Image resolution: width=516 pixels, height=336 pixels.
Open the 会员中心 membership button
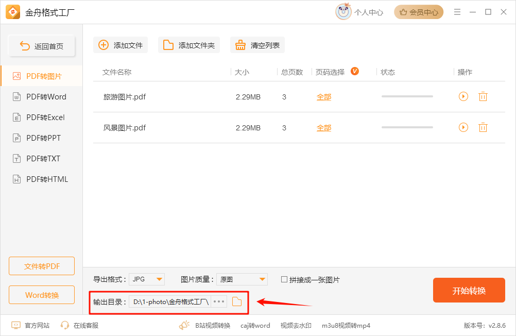[419, 12]
